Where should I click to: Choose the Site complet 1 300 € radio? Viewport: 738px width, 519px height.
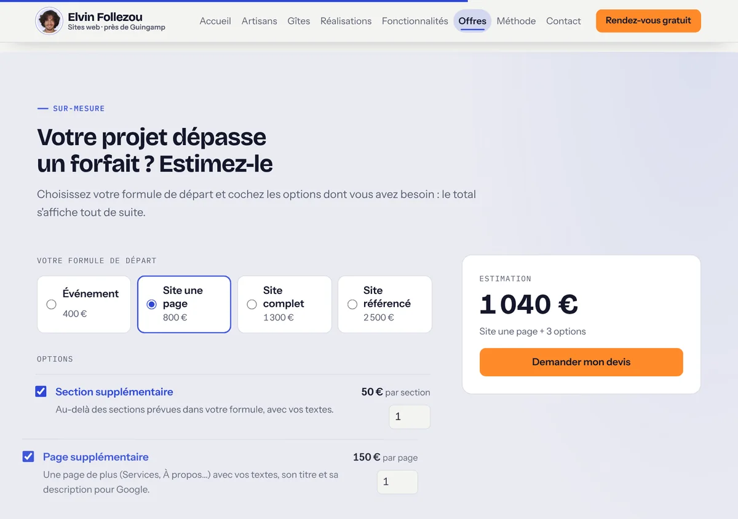tap(252, 304)
